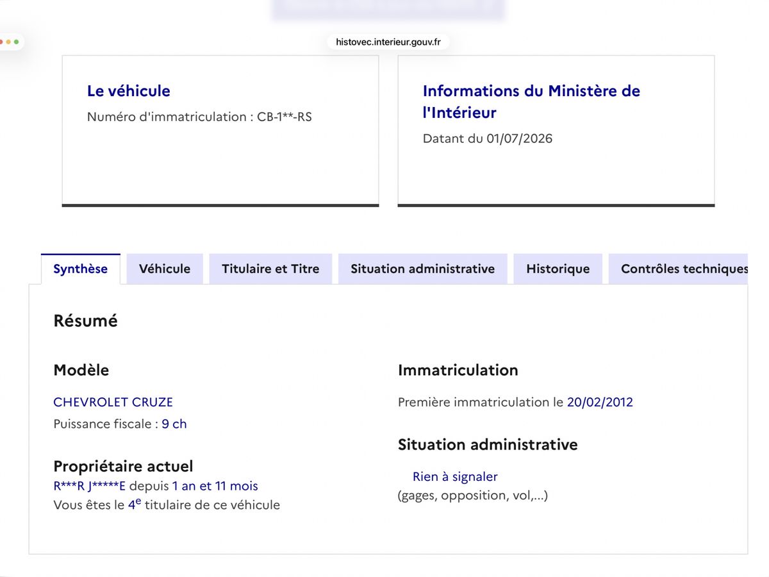Click the 4e titulaire de ce véhicule line
Image resolution: width=769 pixels, height=577 pixels.
[x=167, y=505]
